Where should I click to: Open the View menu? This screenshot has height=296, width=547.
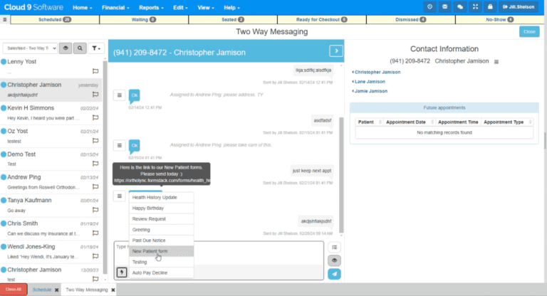[206, 7]
